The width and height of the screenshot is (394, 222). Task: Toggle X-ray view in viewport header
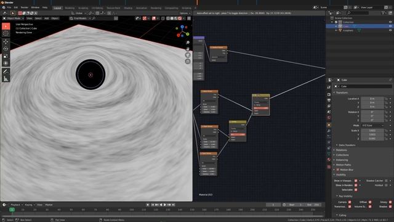[x=163, y=18]
